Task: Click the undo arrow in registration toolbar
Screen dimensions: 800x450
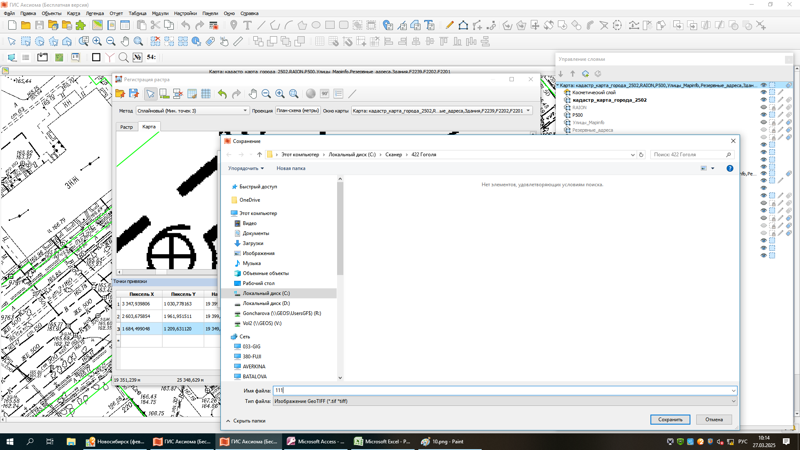Action: click(222, 94)
